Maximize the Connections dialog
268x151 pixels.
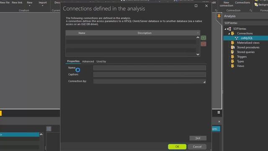[x=196, y=6]
